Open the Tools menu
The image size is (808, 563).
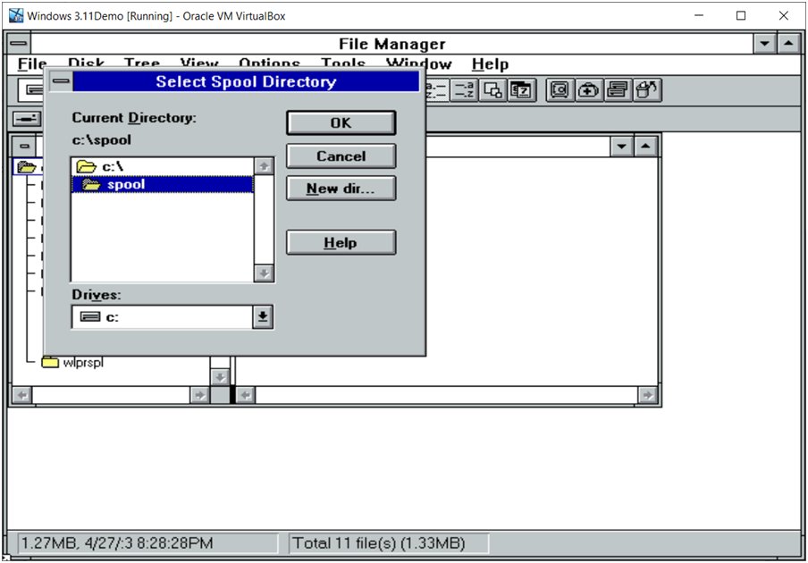pos(343,63)
